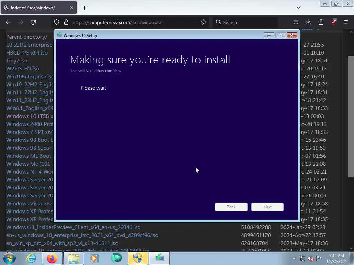Open the Firefox hamburger menu
Viewport: 354px width, 265px height.
tap(346, 22)
